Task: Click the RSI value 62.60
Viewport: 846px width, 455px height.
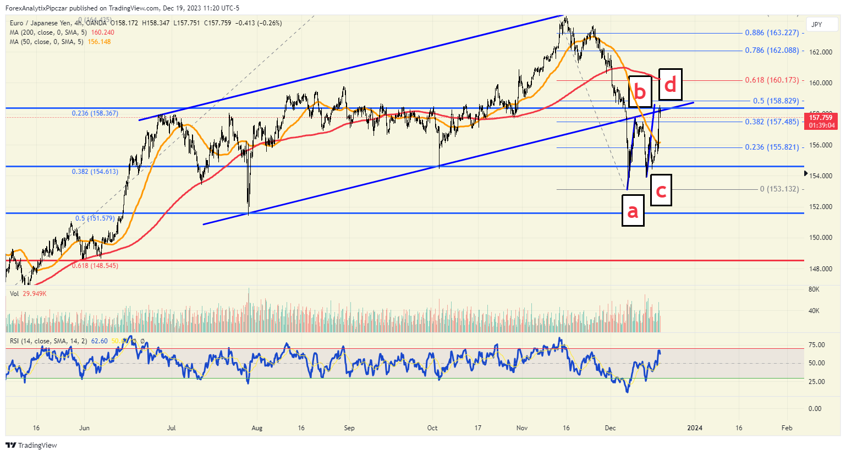Action: [100, 341]
